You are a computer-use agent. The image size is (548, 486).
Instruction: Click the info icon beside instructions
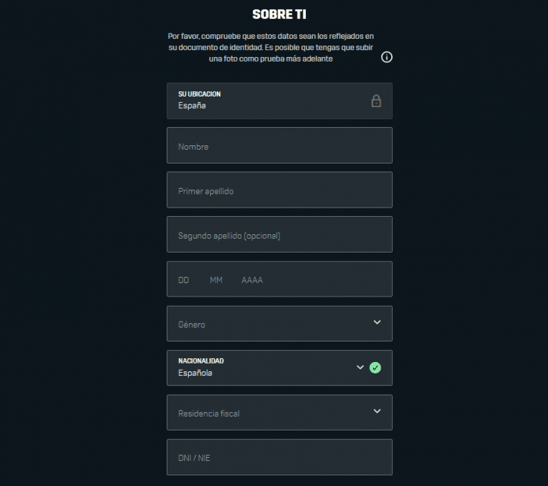point(387,57)
